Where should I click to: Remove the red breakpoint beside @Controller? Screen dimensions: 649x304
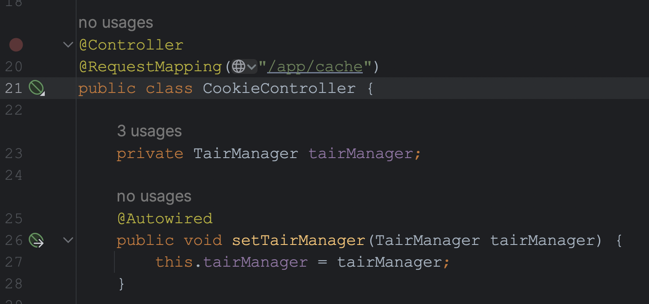tap(16, 45)
